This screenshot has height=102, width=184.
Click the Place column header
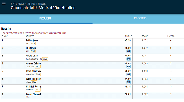[x=5, y=36]
